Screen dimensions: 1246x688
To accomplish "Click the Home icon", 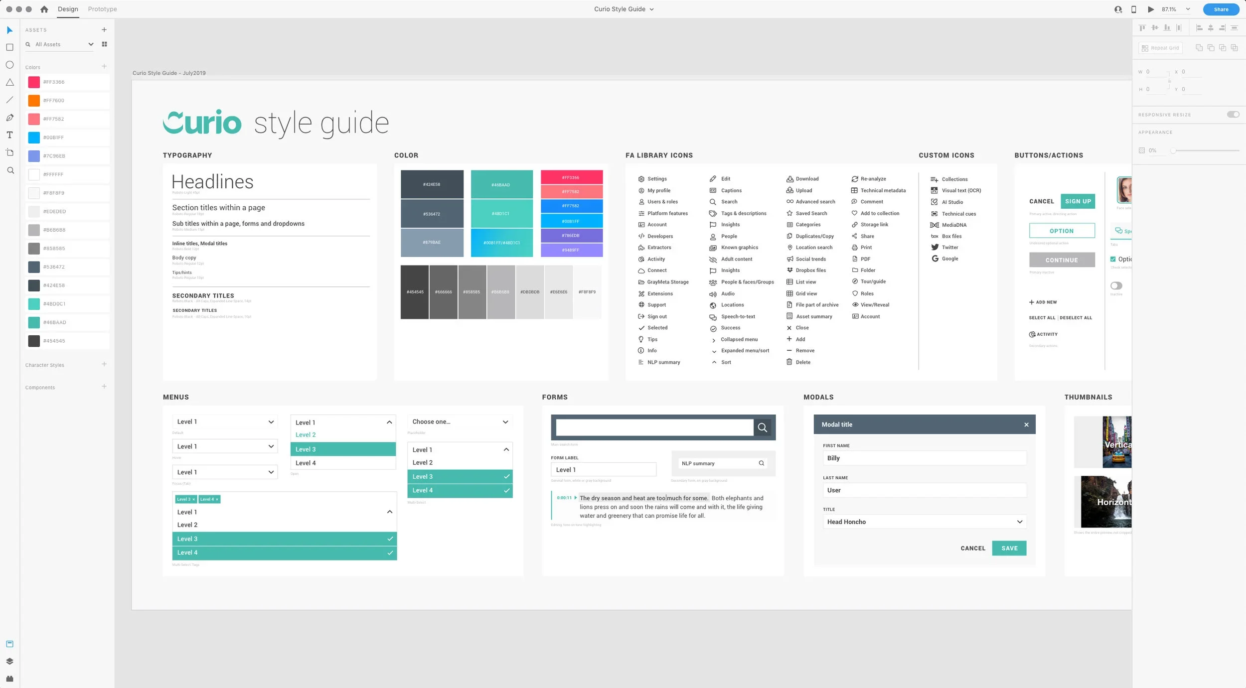I will 44,9.
